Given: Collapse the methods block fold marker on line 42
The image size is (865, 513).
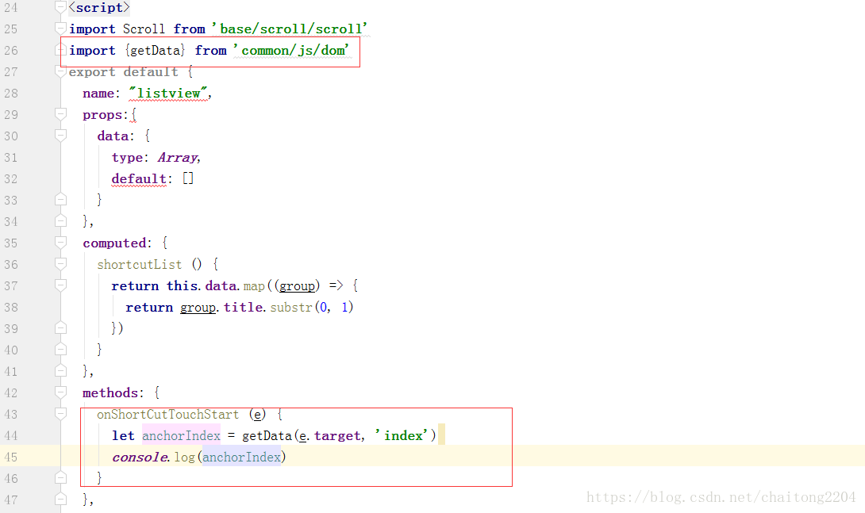Looking at the screenshot, I should point(60,392).
